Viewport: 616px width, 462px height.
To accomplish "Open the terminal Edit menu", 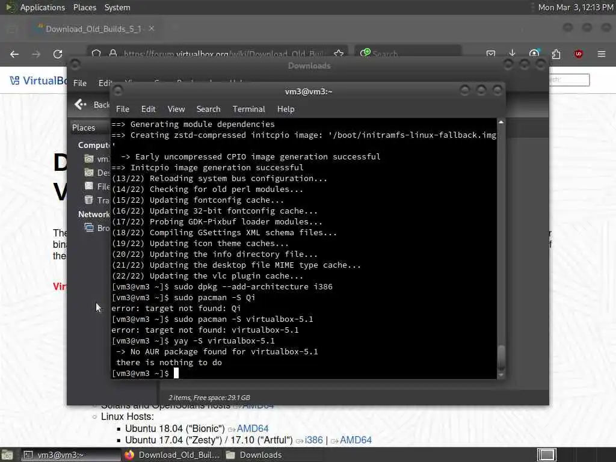I will click(x=148, y=109).
